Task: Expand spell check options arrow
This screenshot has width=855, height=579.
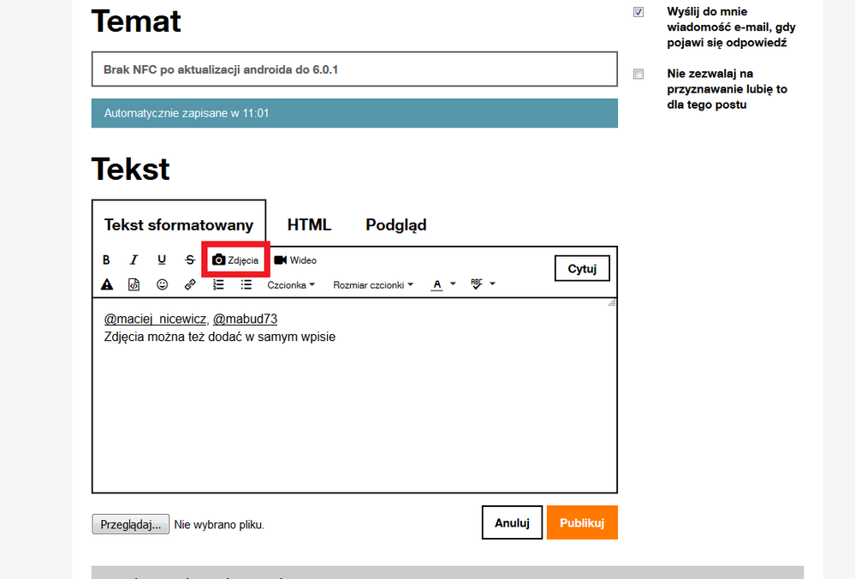Action: pyautogui.click(x=492, y=284)
